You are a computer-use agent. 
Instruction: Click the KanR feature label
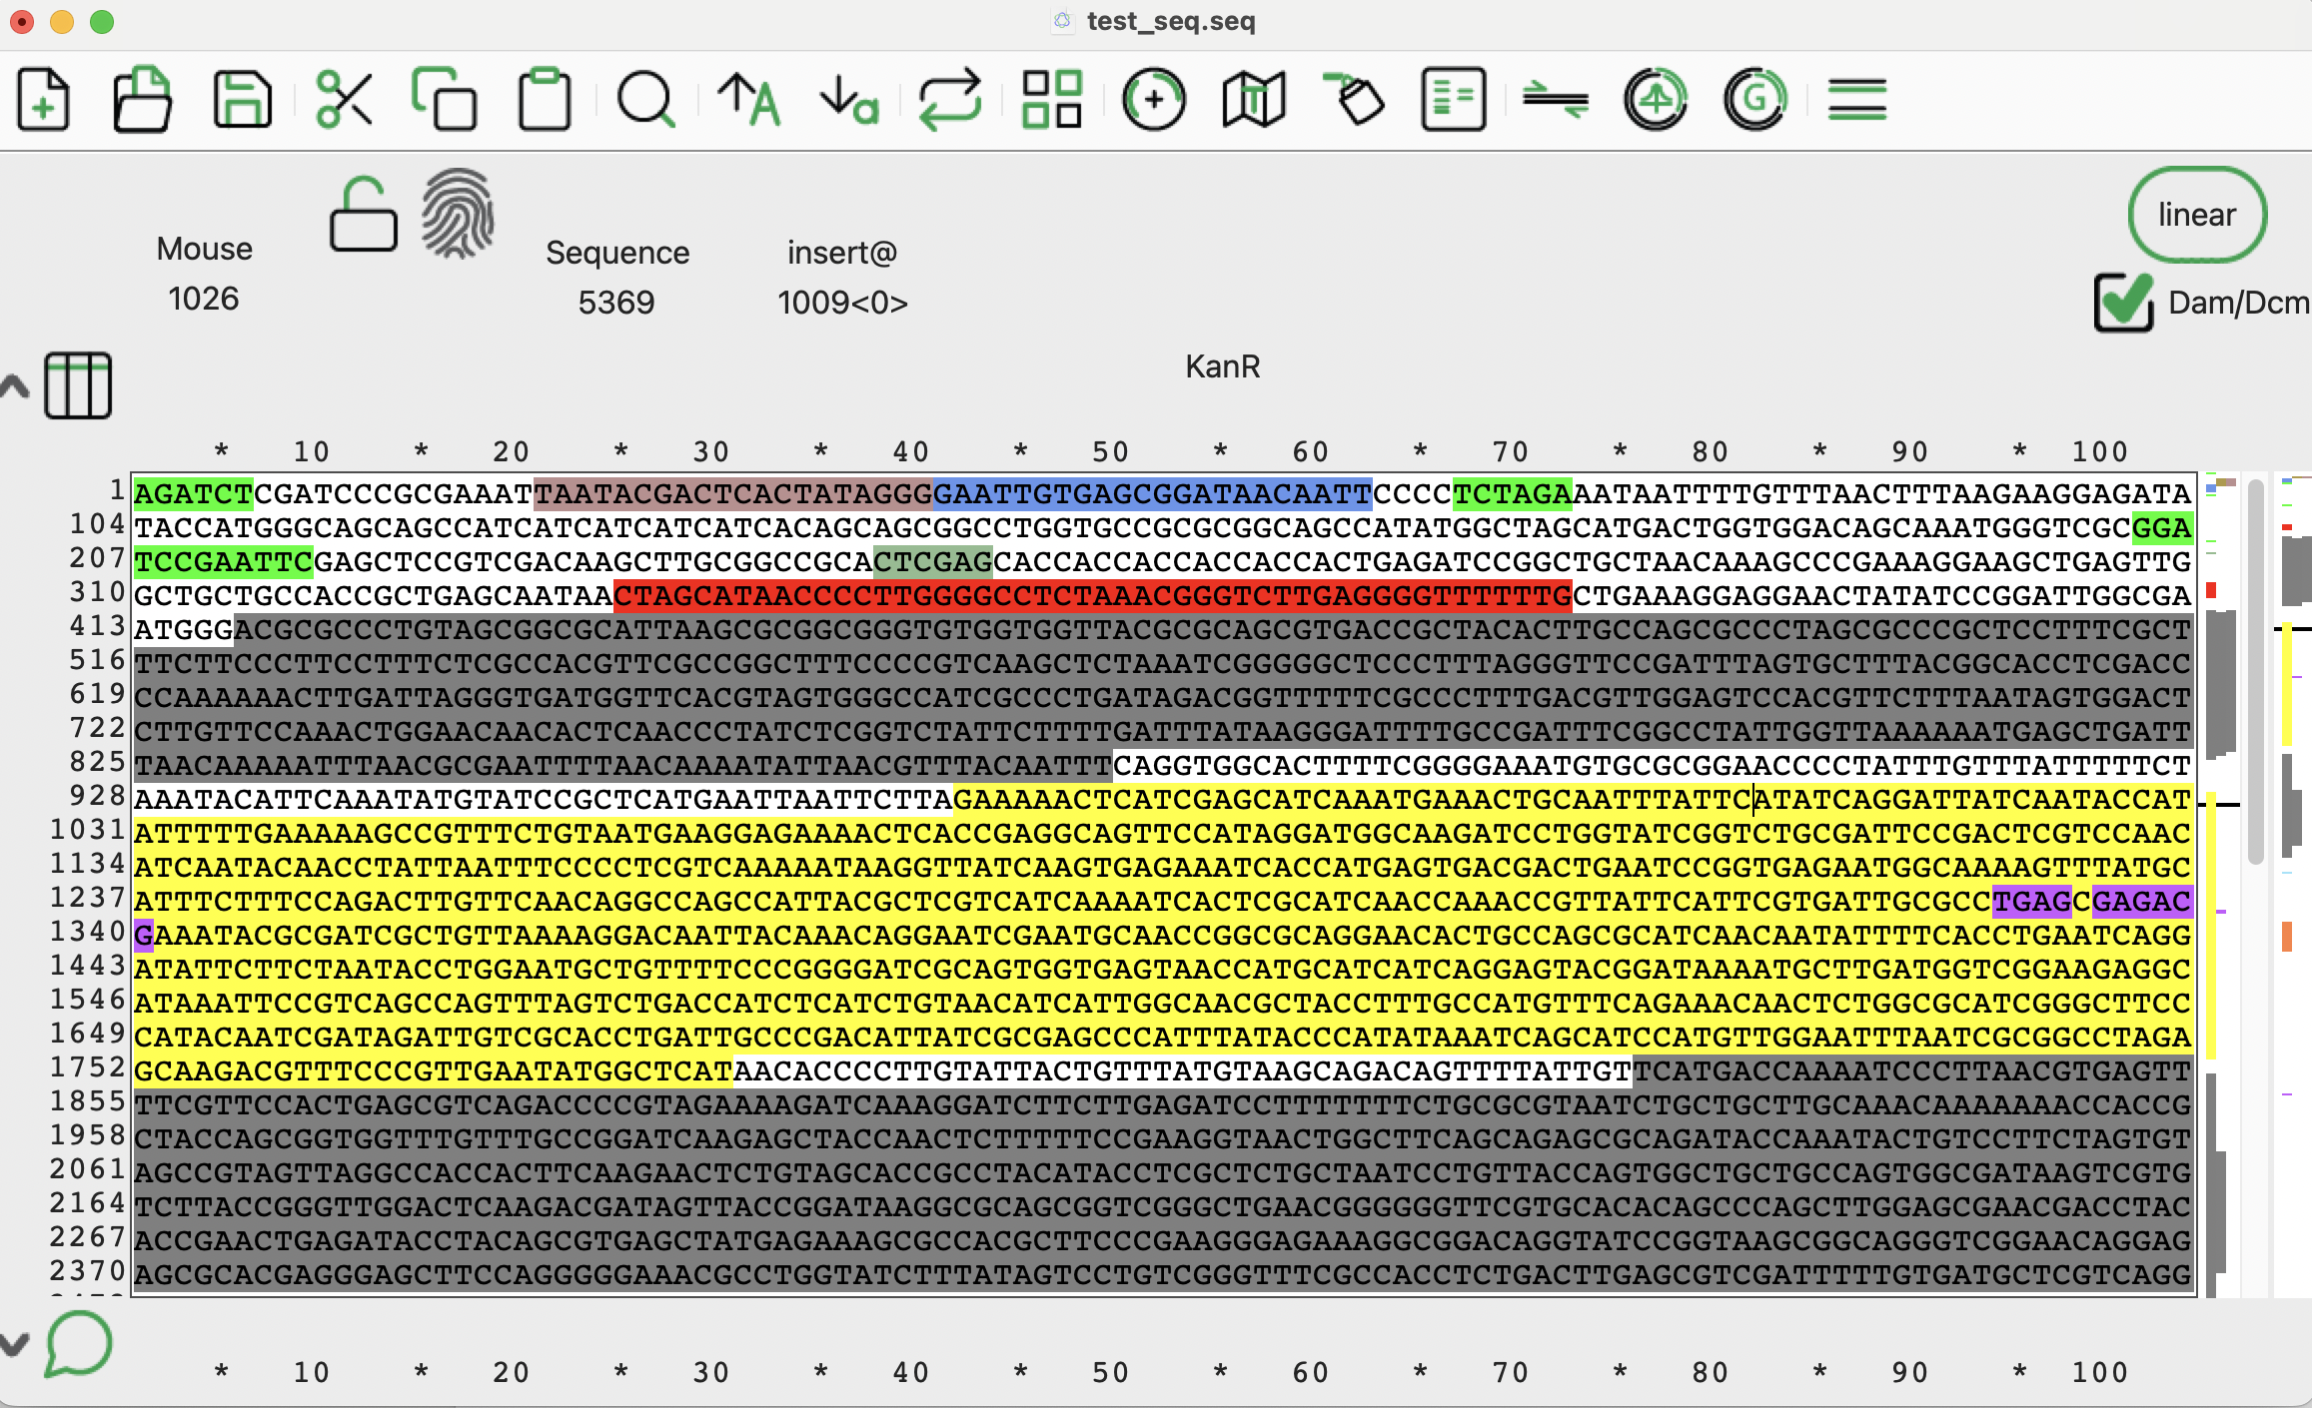pyautogui.click(x=1223, y=366)
